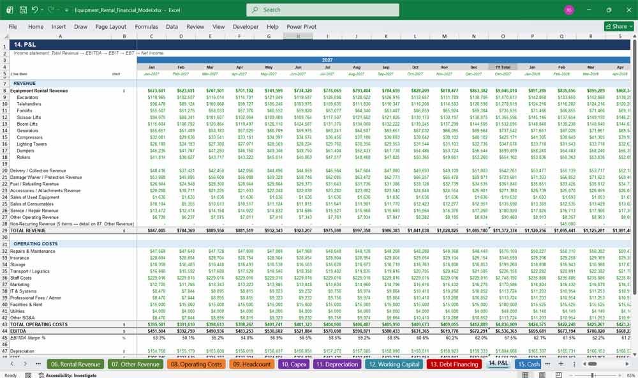Open the Help ribbon tab
Image resolution: width=638 pixels, height=378 pixels.
point(272,26)
